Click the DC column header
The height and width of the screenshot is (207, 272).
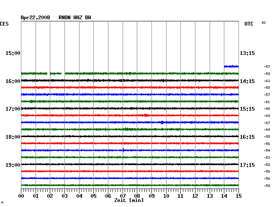click(264, 23)
